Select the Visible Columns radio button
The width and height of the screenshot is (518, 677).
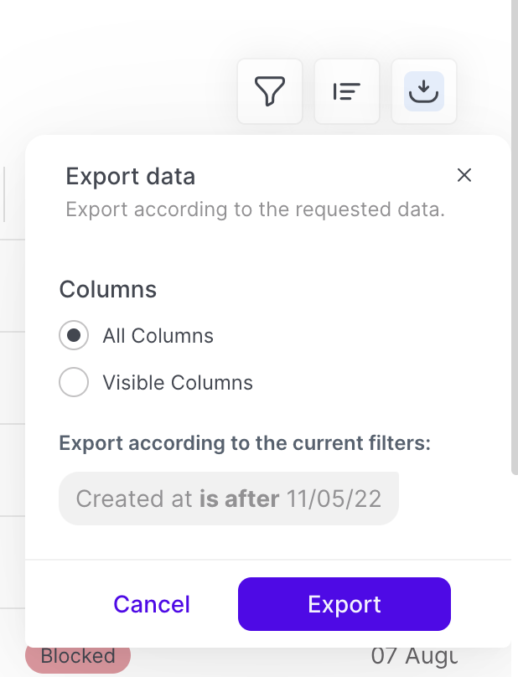(74, 383)
